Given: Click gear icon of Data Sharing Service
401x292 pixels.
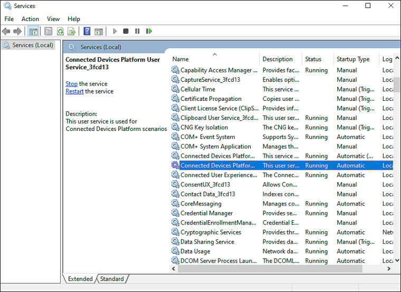Looking at the screenshot, I should [x=175, y=242].
